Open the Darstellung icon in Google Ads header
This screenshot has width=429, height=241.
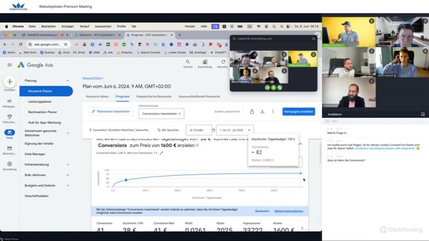click(x=205, y=64)
